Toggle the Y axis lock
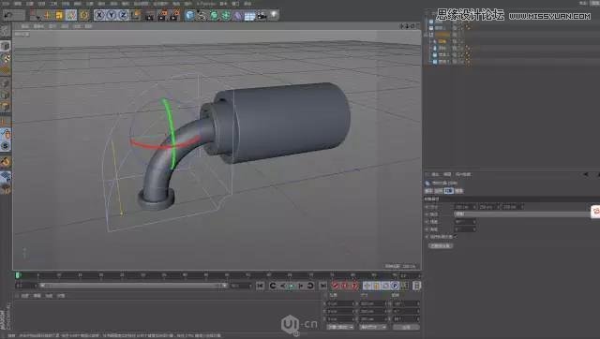The image size is (600, 339). point(112,15)
